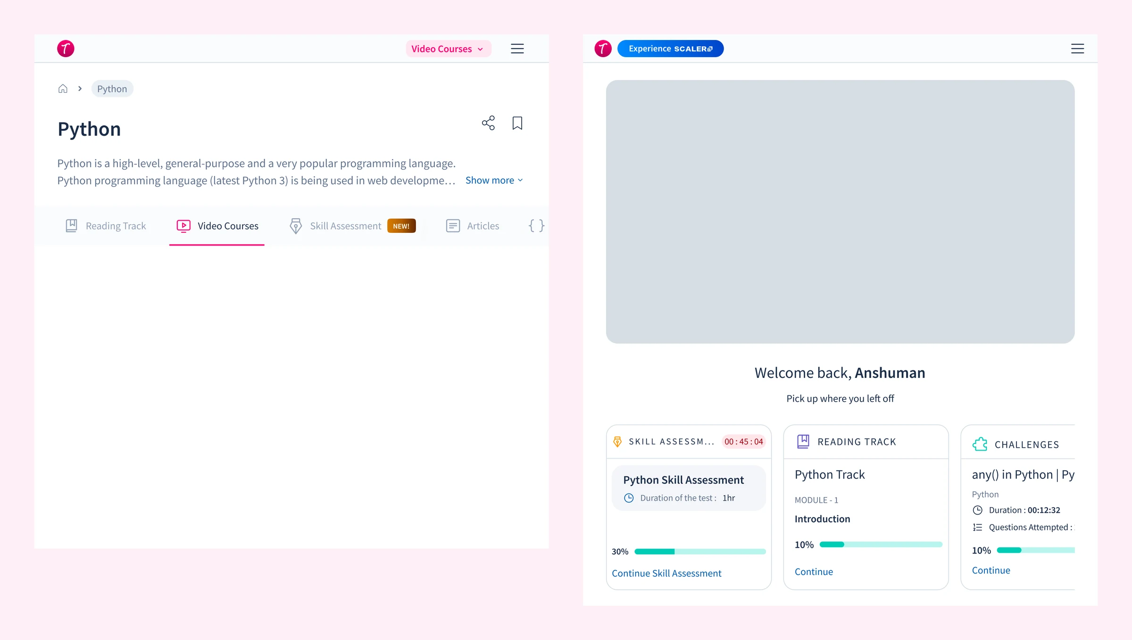Click Continue in the Reading Track card
Screen dimensions: 1132x640
(814, 572)
